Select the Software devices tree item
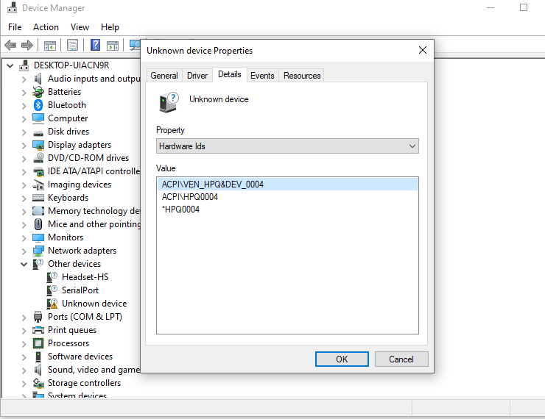The height and width of the screenshot is (419, 545). pos(80,357)
